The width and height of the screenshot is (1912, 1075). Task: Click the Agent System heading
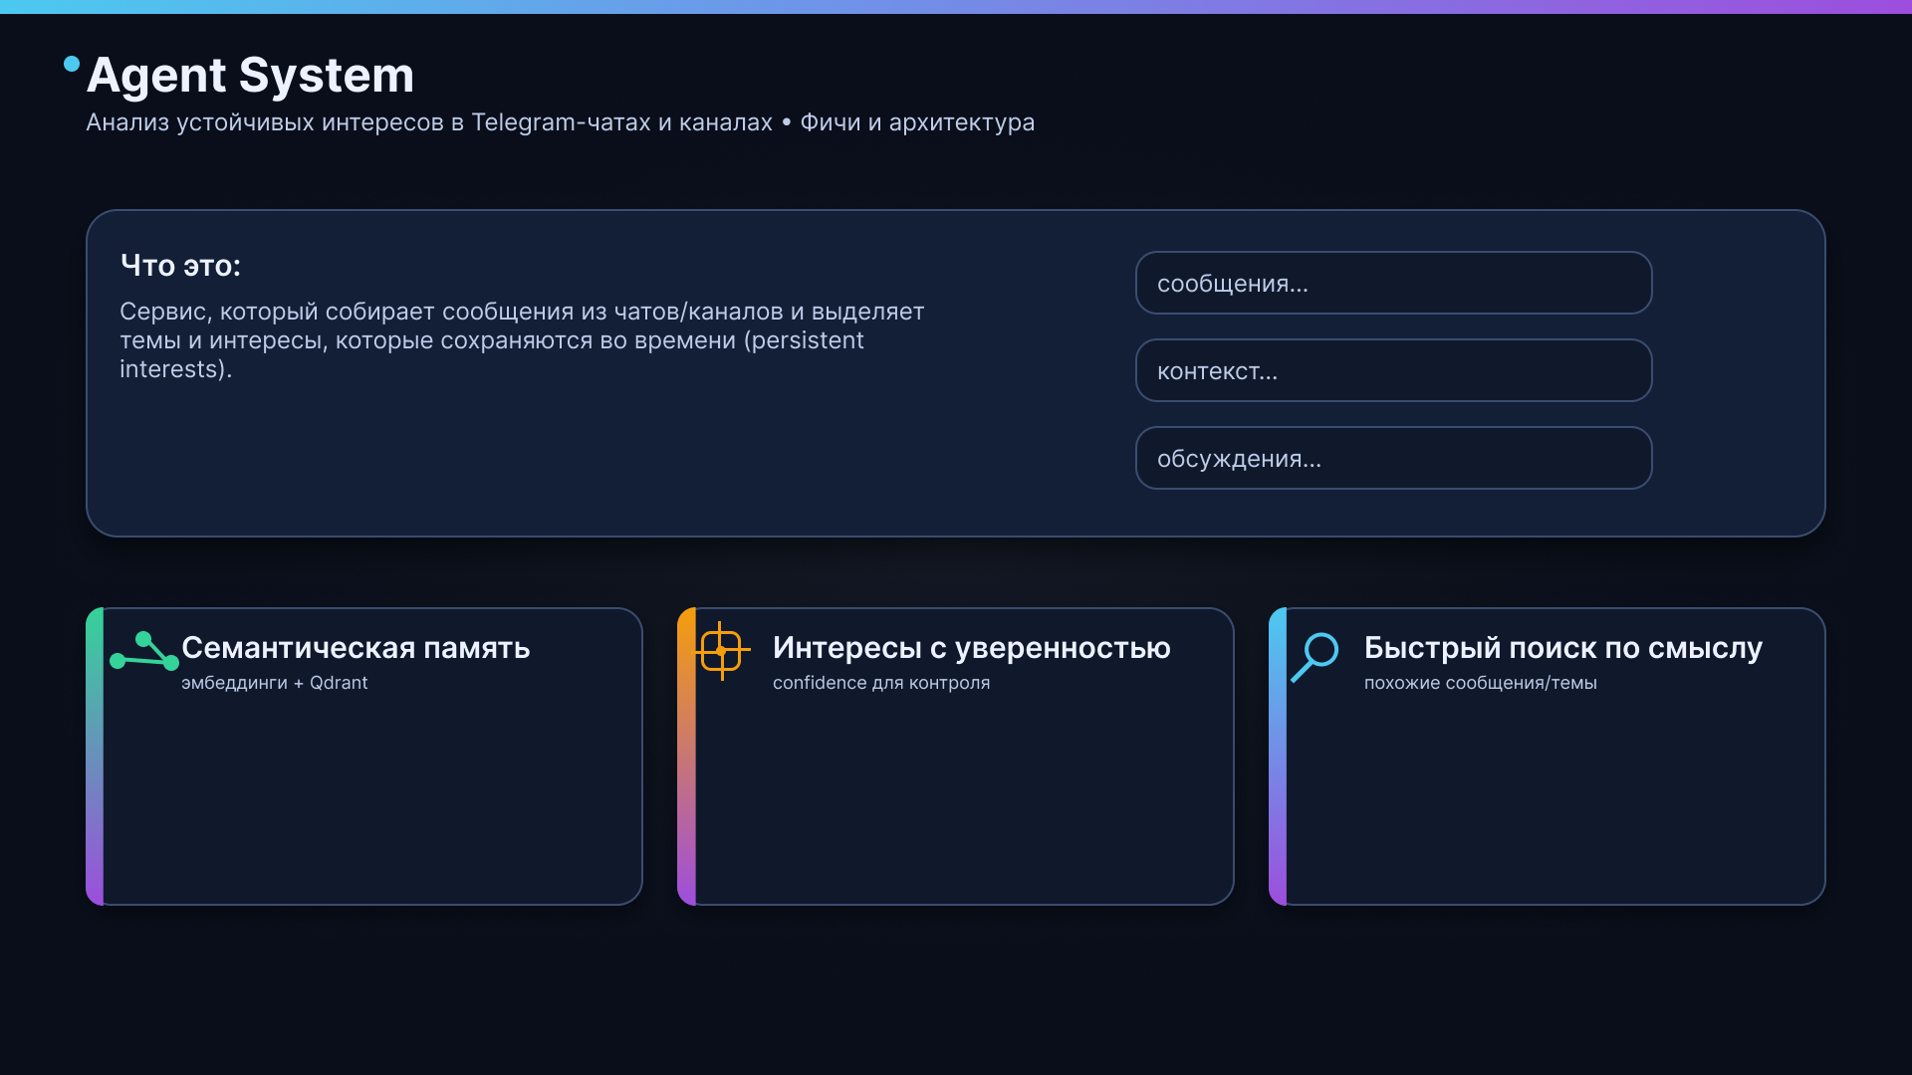click(250, 75)
